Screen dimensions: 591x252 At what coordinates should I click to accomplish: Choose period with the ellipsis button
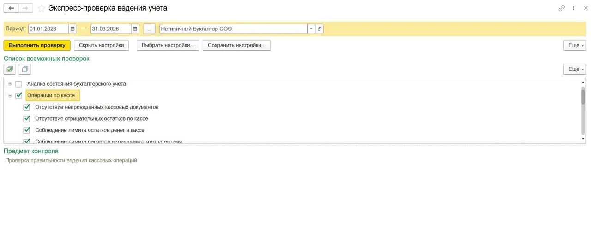tap(149, 29)
